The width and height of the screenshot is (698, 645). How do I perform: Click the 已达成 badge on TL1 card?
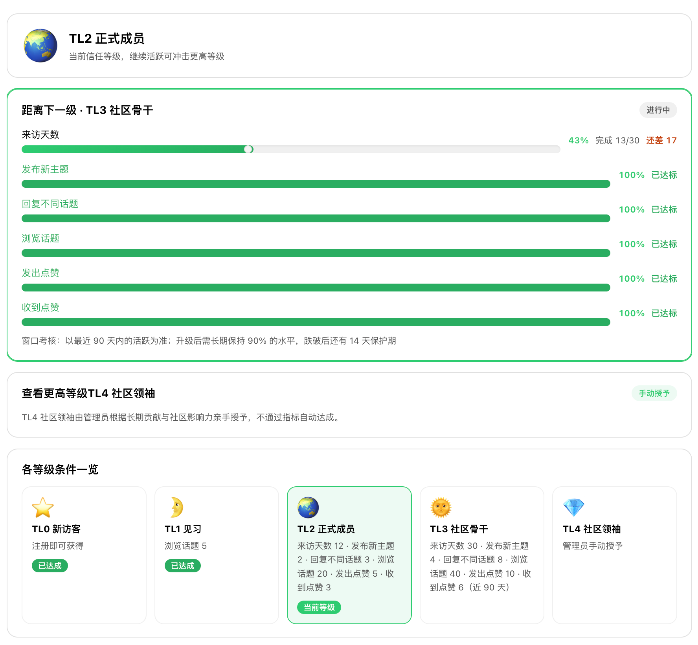[x=183, y=566]
